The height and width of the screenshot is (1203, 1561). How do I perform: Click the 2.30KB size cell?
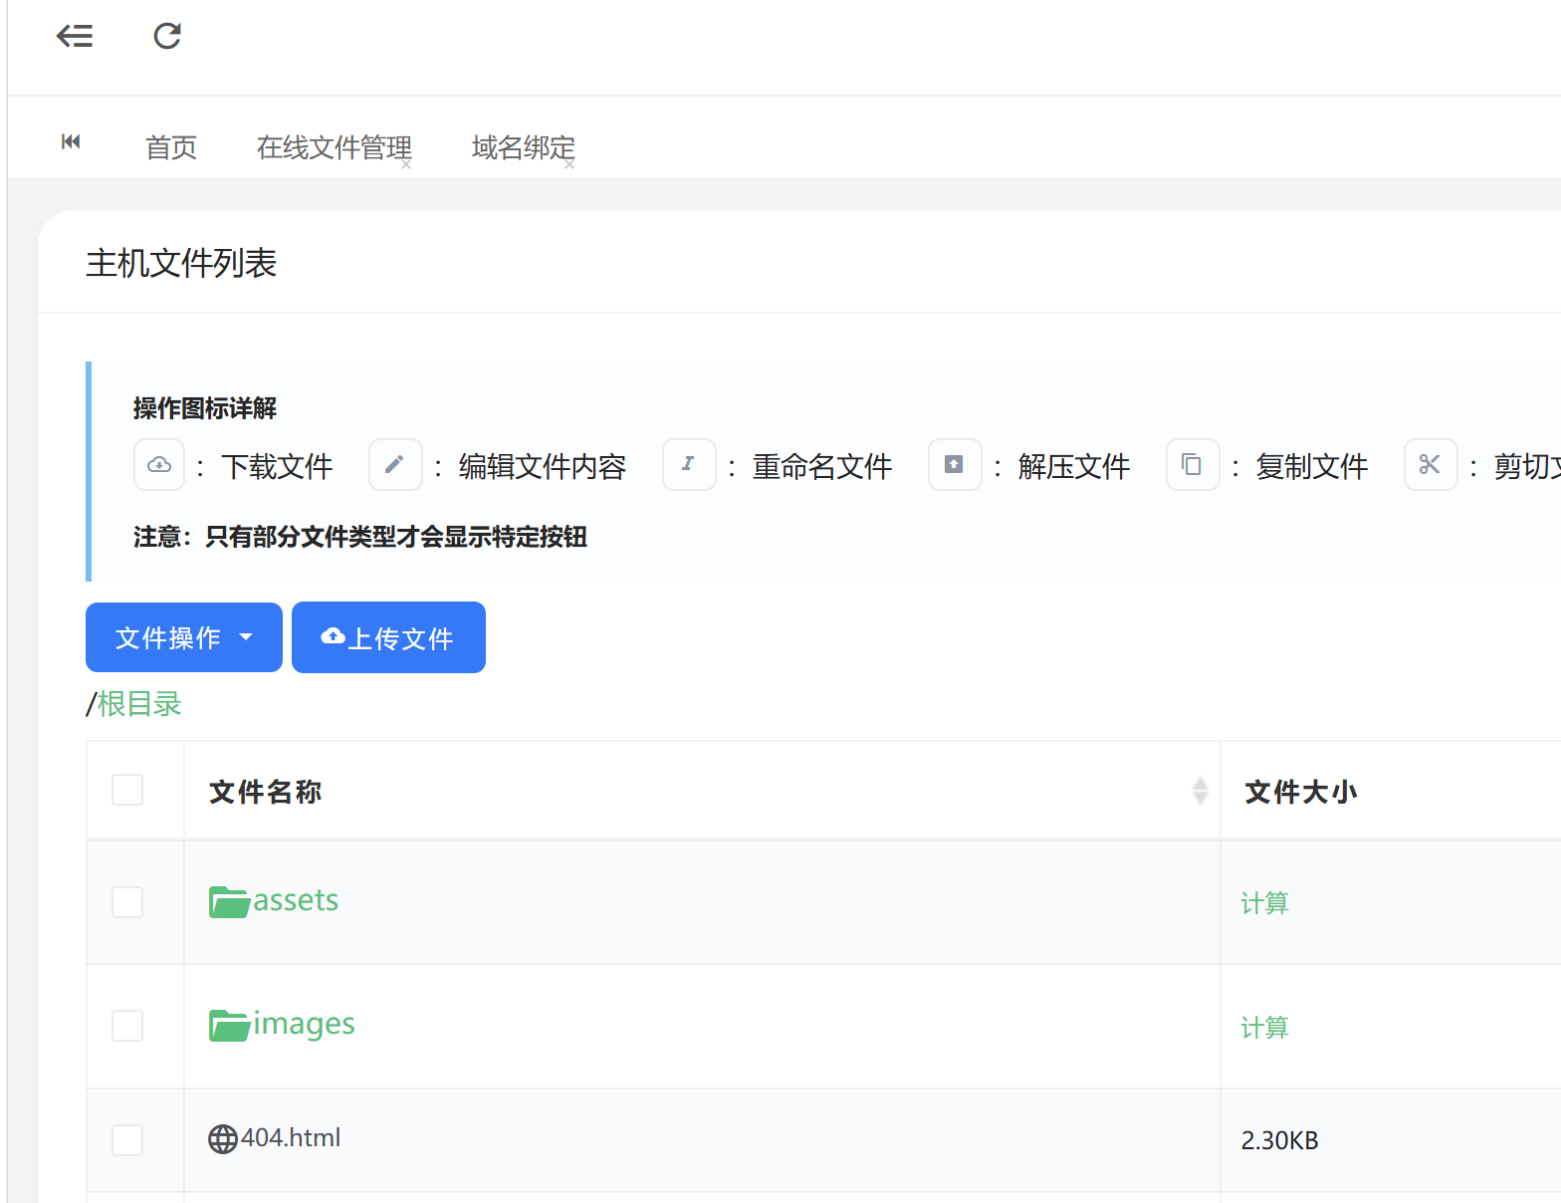[1279, 1140]
